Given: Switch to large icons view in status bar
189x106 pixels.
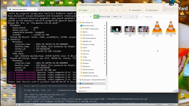Looking at the screenshot, I should pyautogui.click(x=176, y=91).
